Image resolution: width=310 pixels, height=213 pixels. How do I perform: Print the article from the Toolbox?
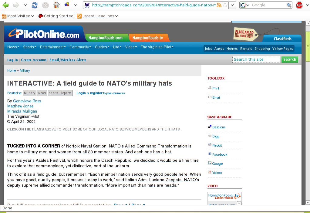[215, 88]
